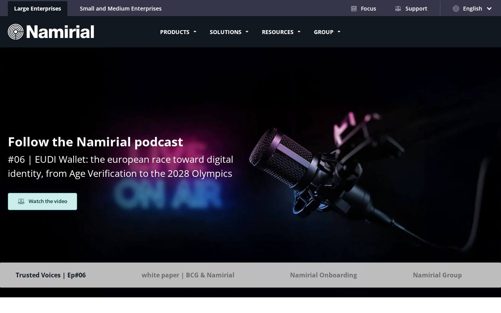The image size is (501, 313).
Task: Switch to Small and Medium Enterprises tab
Action: point(121,9)
